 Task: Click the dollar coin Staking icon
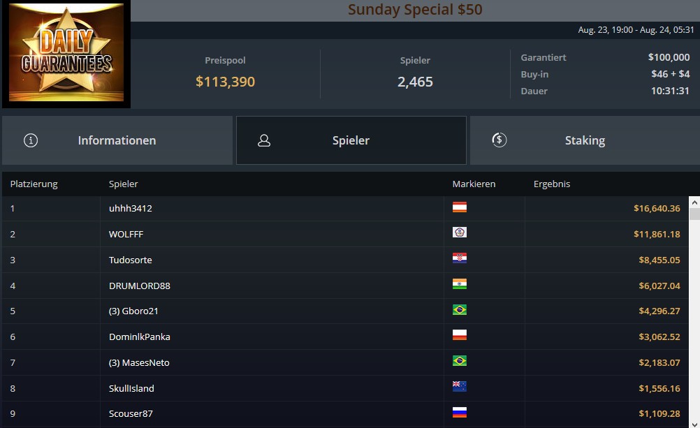click(499, 140)
